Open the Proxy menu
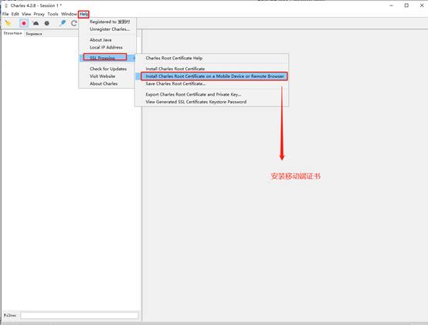The height and width of the screenshot is (325, 428). pos(39,14)
